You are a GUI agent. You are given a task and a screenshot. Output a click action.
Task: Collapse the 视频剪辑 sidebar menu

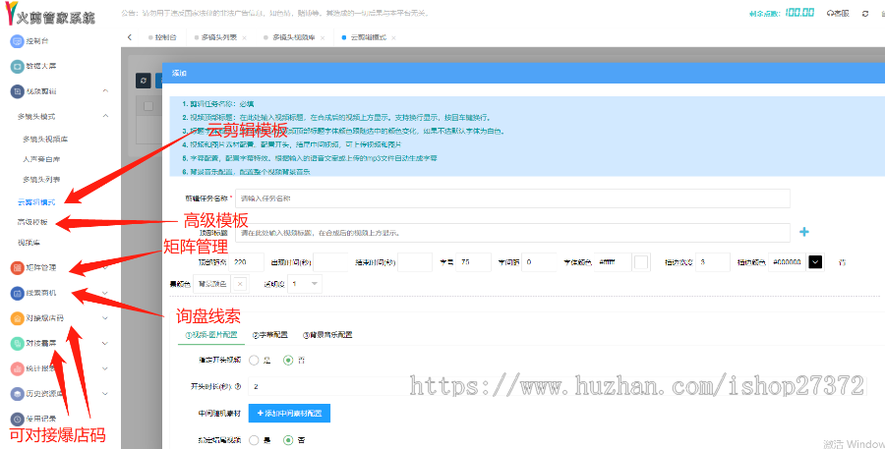104,91
